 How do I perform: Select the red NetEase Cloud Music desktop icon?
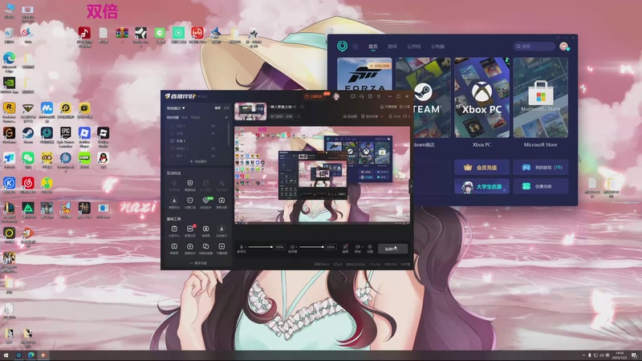pos(28,183)
